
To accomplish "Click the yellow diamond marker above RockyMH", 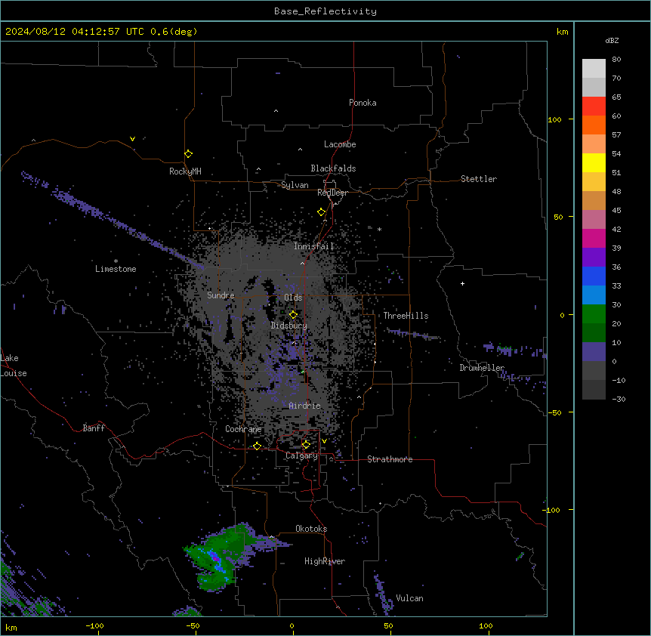I will coord(188,154).
